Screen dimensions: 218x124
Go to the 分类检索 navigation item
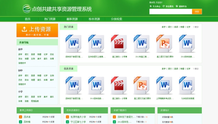[116, 19]
